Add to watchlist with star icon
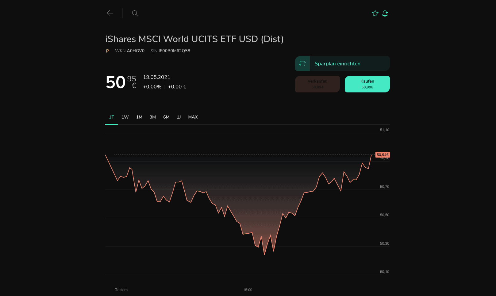Screen dimensions: 496x296 click(x=375, y=13)
